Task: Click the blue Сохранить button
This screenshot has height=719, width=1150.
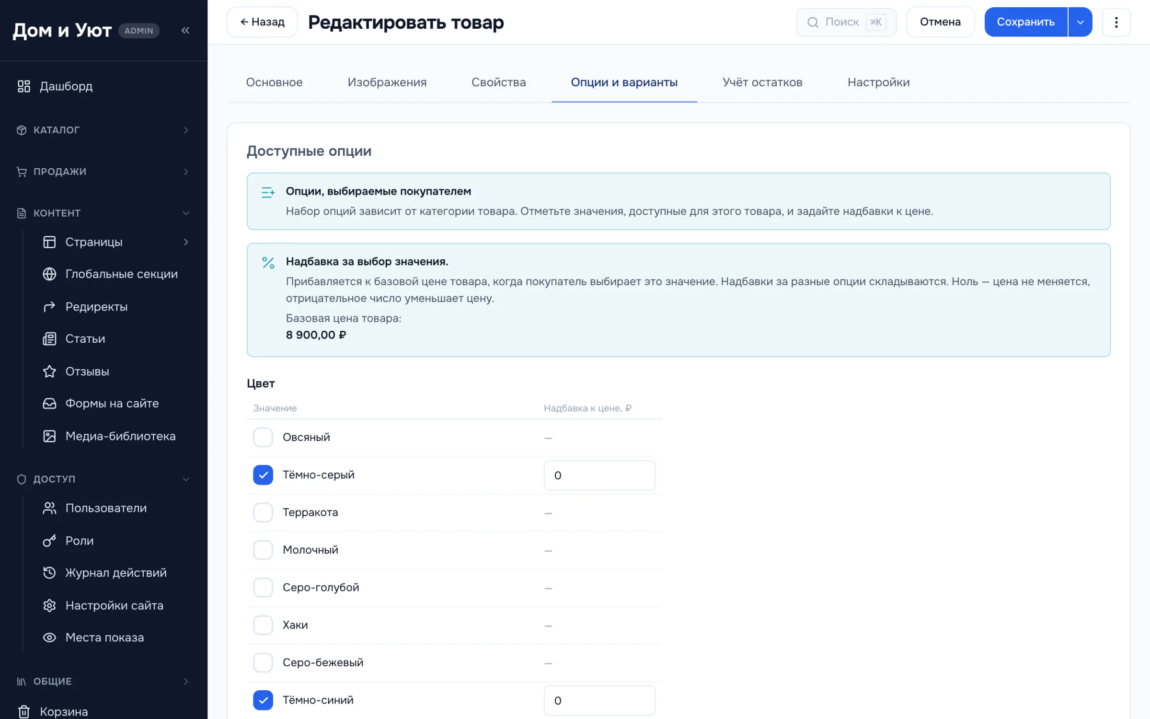Action: [1026, 22]
